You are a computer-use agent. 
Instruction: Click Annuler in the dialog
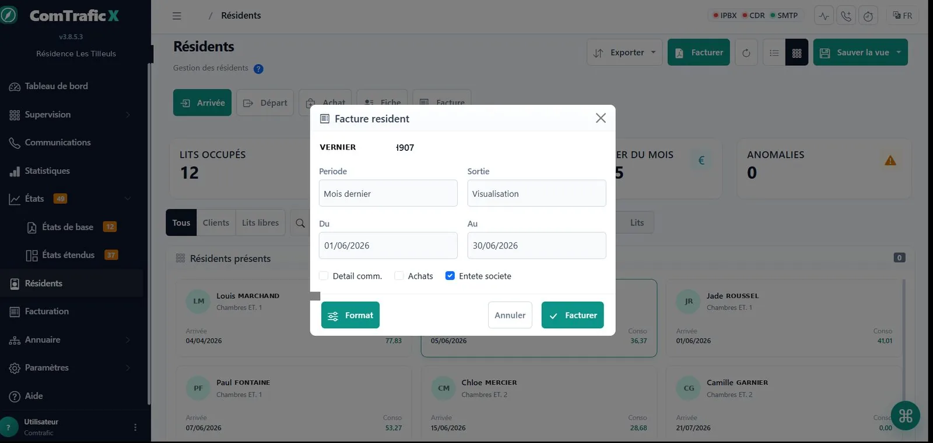click(x=510, y=315)
